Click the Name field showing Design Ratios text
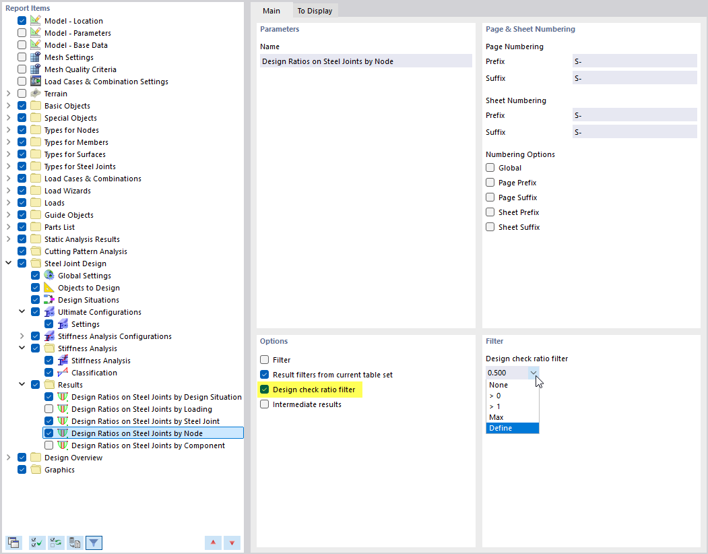The height and width of the screenshot is (554, 708). [366, 61]
